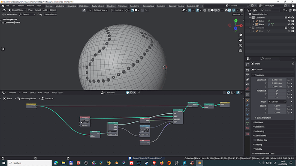296x166 pixels.
Task: Open the World properties tab
Action: coord(248,89)
